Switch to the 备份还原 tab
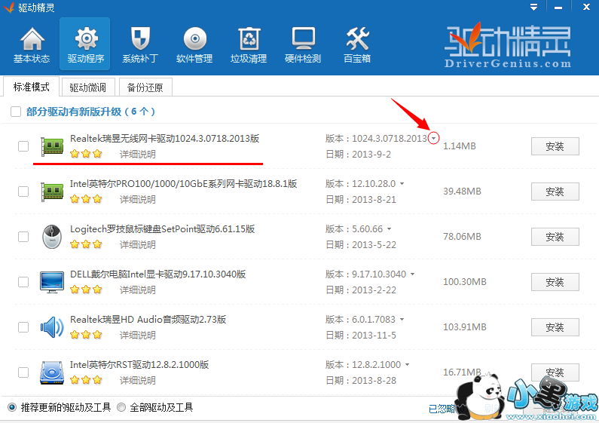 pos(145,87)
